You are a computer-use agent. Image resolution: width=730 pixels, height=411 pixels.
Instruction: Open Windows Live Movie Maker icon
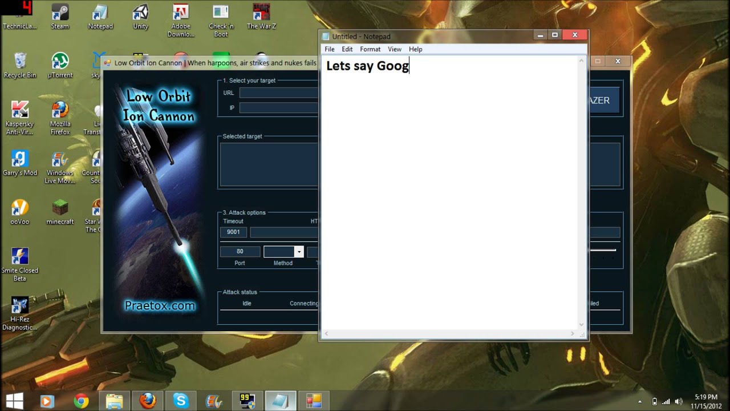[x=60, y=167]
